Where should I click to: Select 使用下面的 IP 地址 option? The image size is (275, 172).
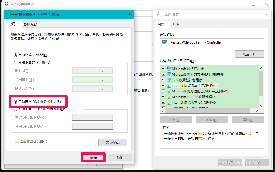[16, 62]
